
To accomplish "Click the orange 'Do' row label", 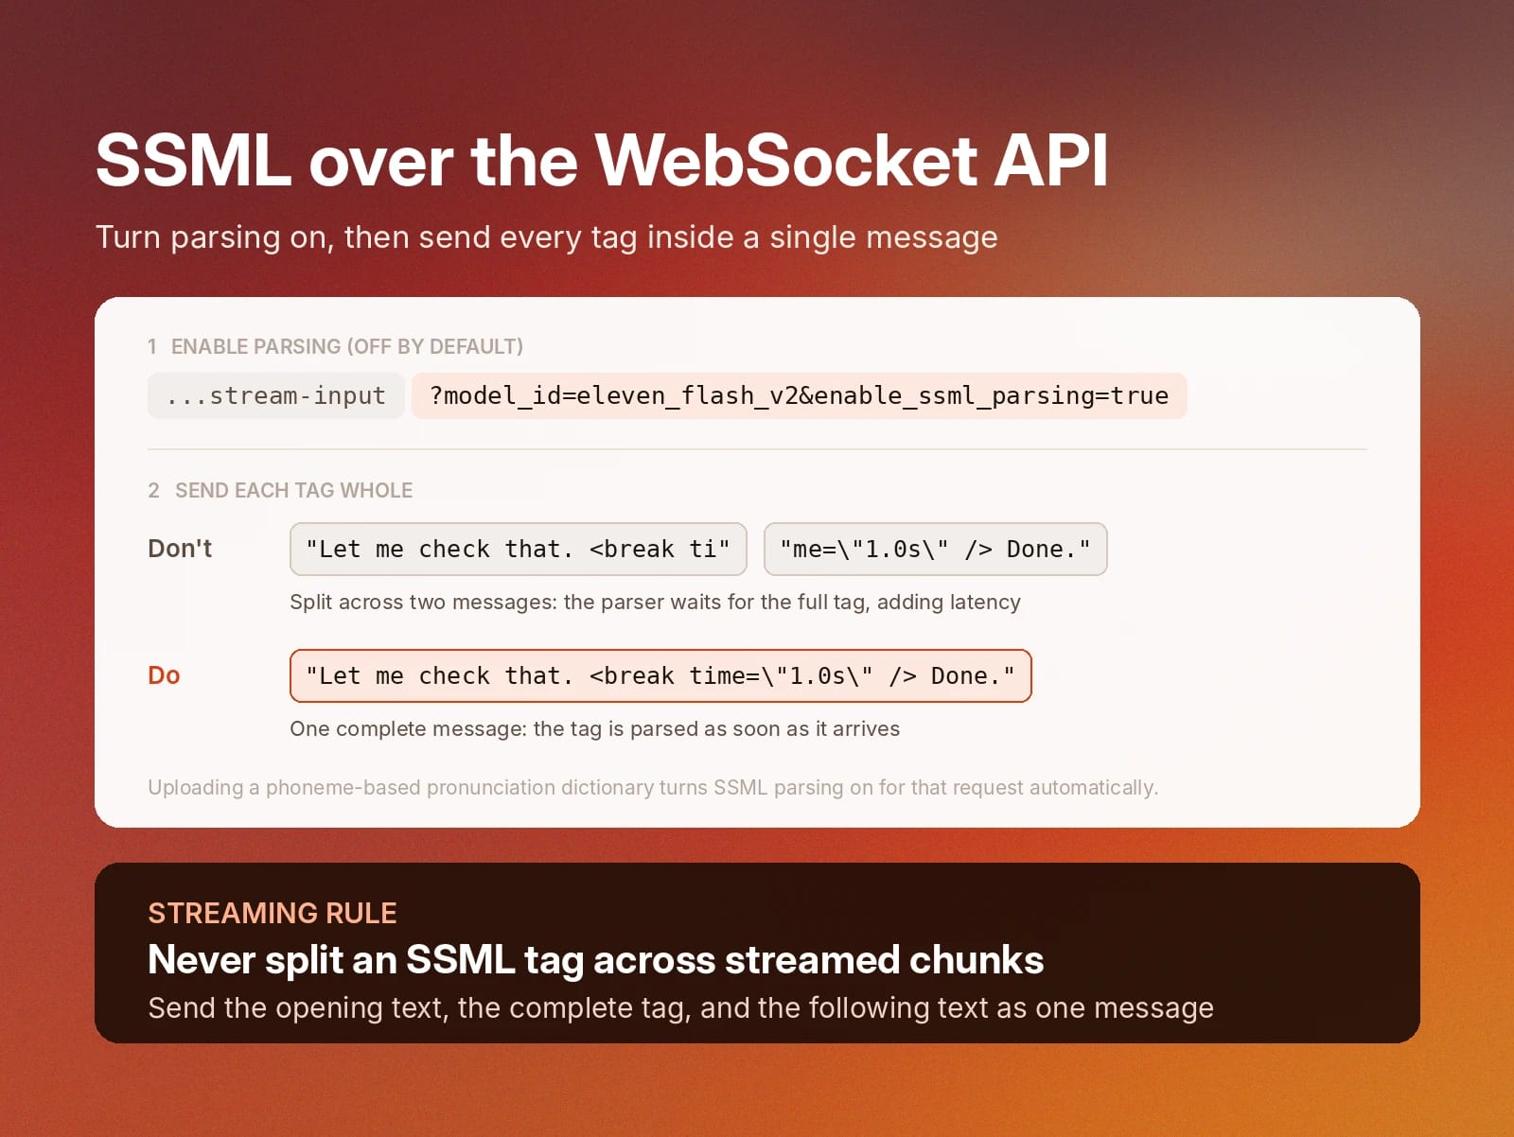I will click(164, 675).
